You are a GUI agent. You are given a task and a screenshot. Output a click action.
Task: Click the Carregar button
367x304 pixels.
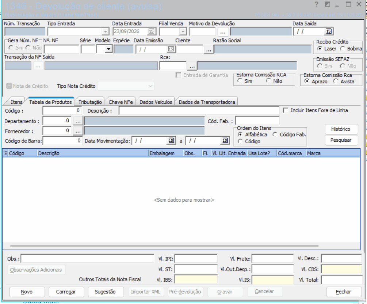point(66,292)
